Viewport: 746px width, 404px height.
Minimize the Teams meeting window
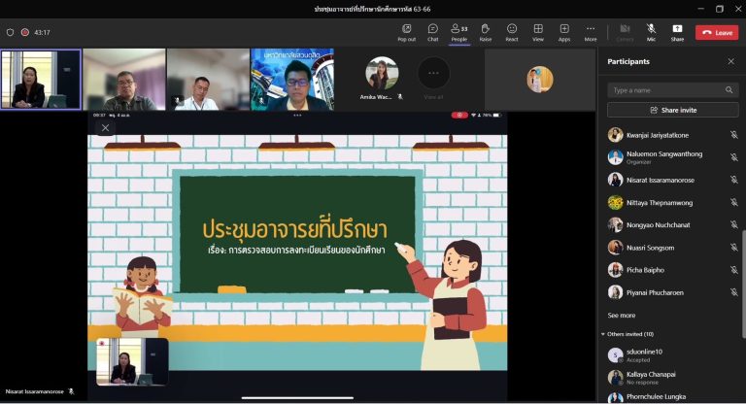[x=700, y=9]
